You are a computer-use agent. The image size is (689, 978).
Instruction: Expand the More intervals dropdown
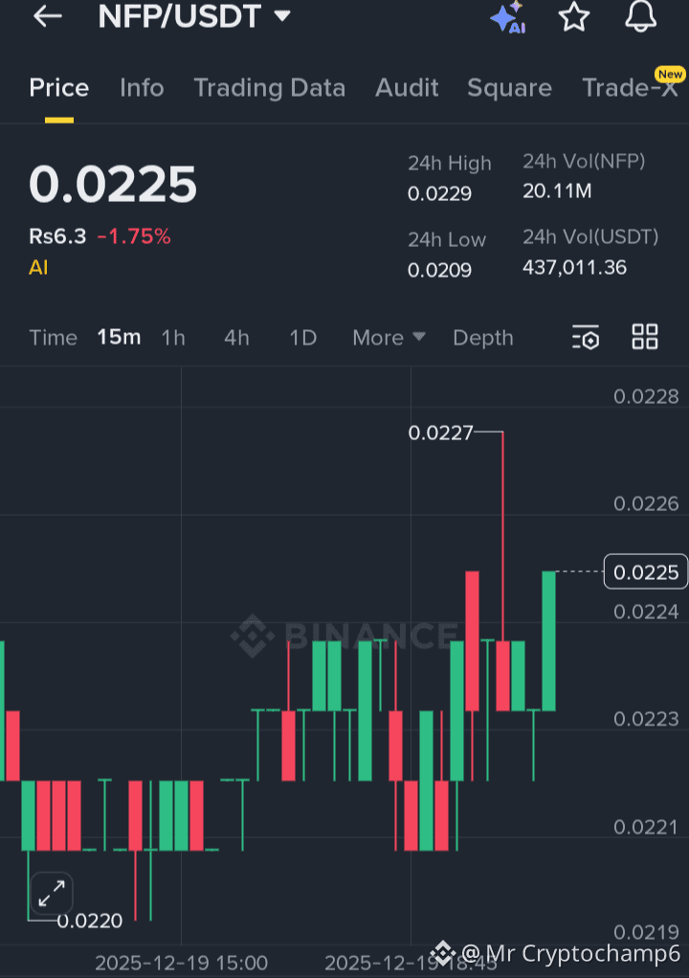(x=389, y=338)
